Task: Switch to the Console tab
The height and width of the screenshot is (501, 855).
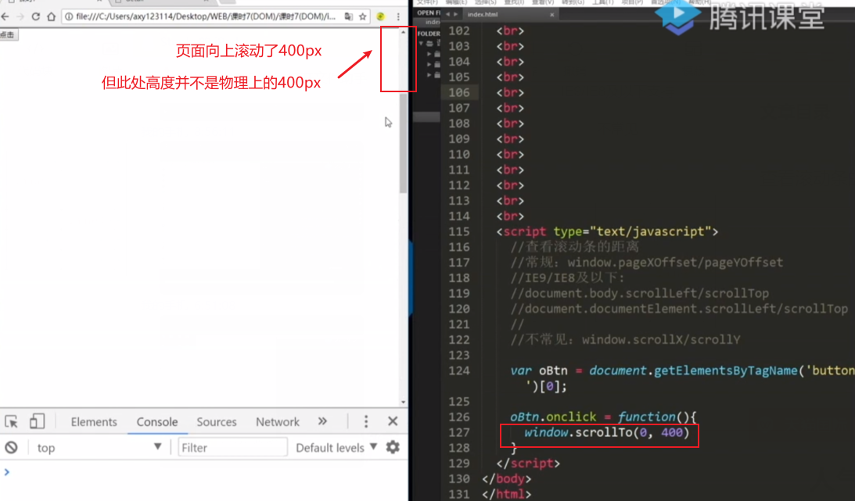Action: point(157,422)
